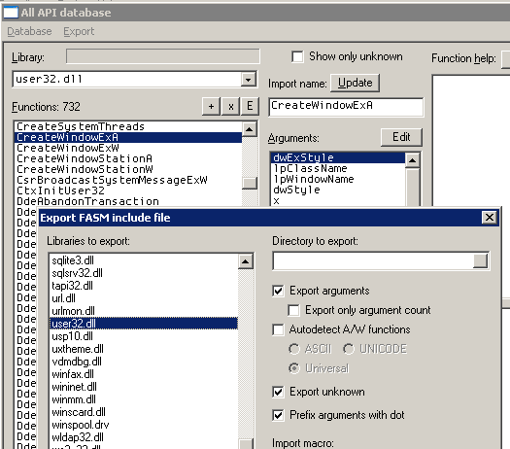Click the Directory to export field

pyautogui.click(x=373, y=260)
